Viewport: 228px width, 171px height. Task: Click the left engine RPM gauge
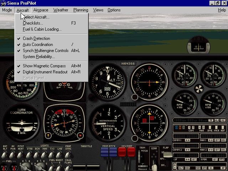185,103
